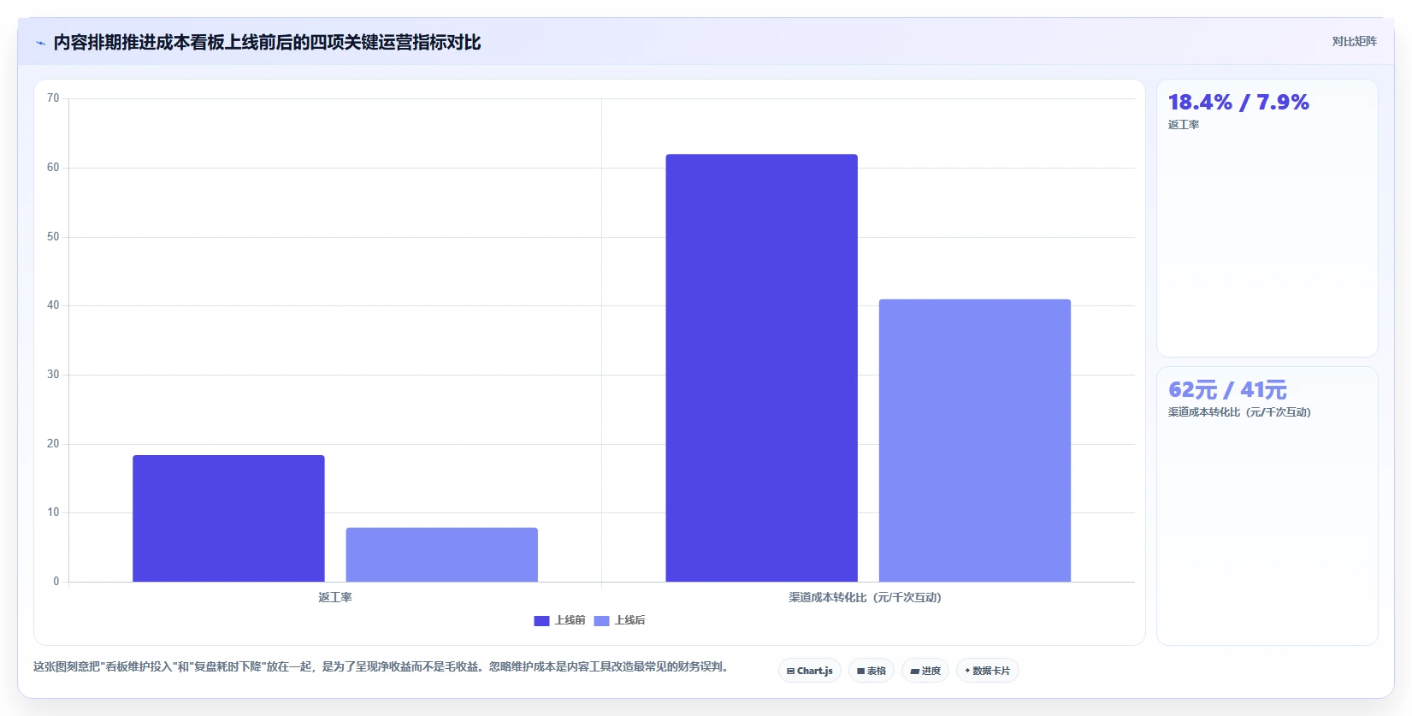This screenshot has width=1412, height=716.
Task: Click the 上线前 dark blue legend swatch
Action: [541, 621]
